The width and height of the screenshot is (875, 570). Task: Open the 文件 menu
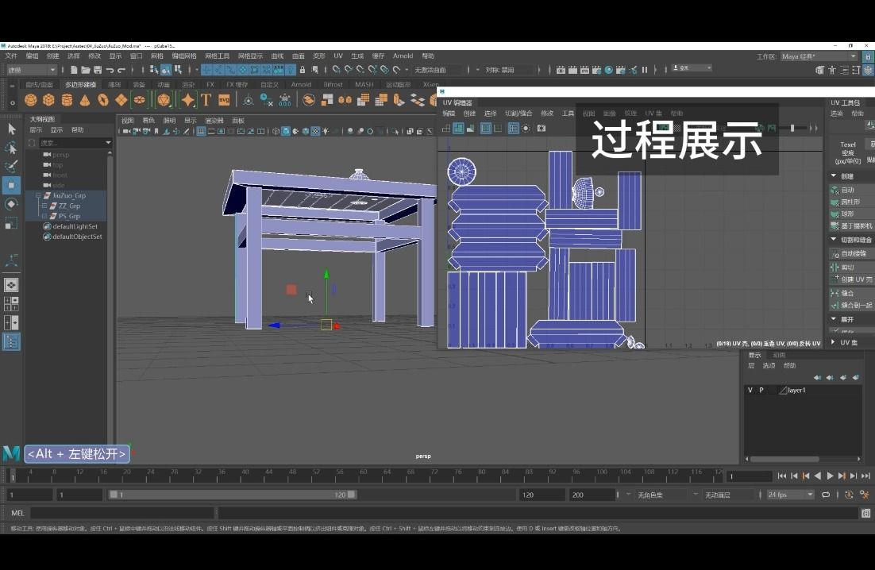[x=11, y=56]
